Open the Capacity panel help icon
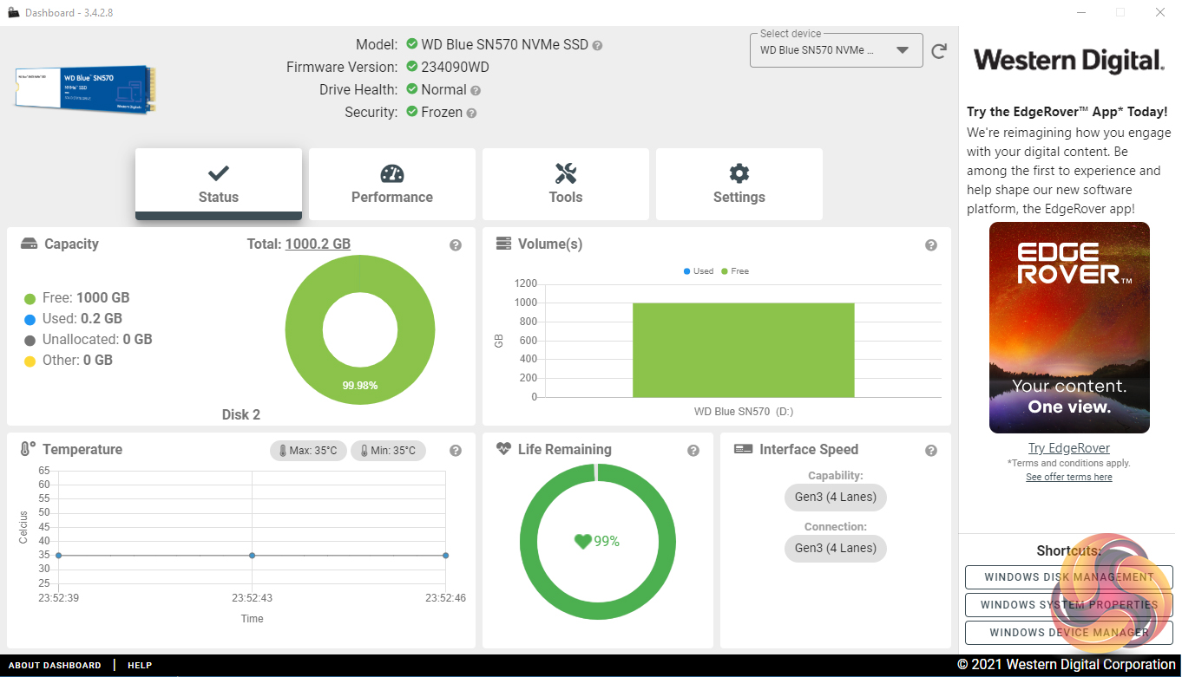Viewport: 1182px width, 677px height. click(456, 245)
